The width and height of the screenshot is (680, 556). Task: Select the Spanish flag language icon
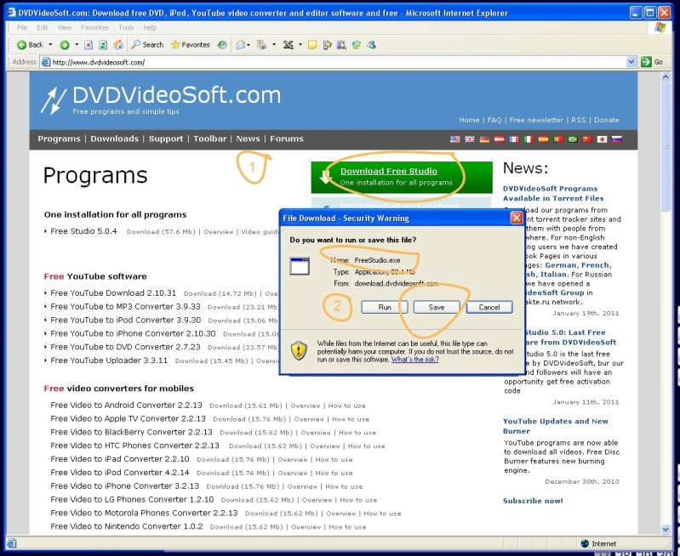[543, 139]
